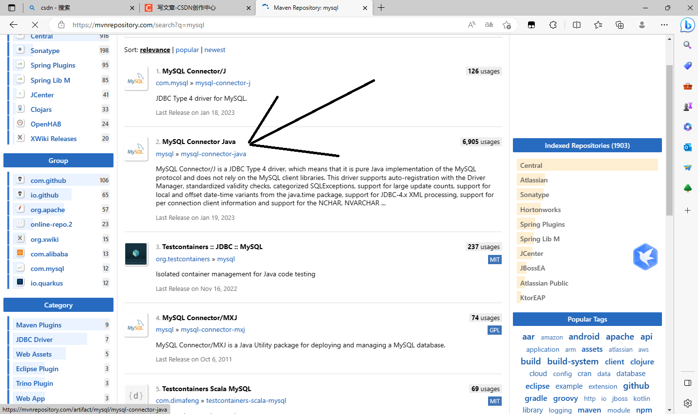
Task: Select Eclipse Plugin category
Action: click(x=37, y=369)
